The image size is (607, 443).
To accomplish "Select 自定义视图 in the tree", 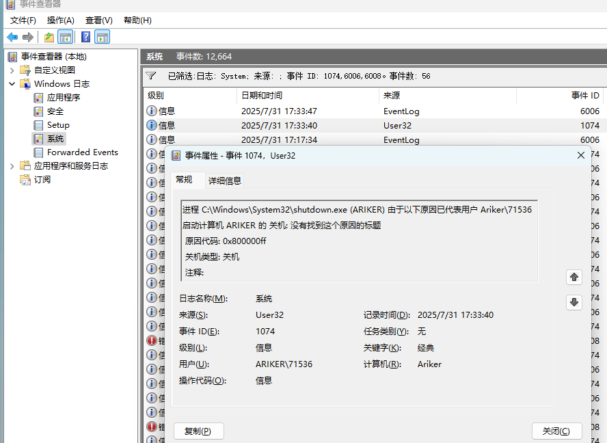I will (55, 70).
